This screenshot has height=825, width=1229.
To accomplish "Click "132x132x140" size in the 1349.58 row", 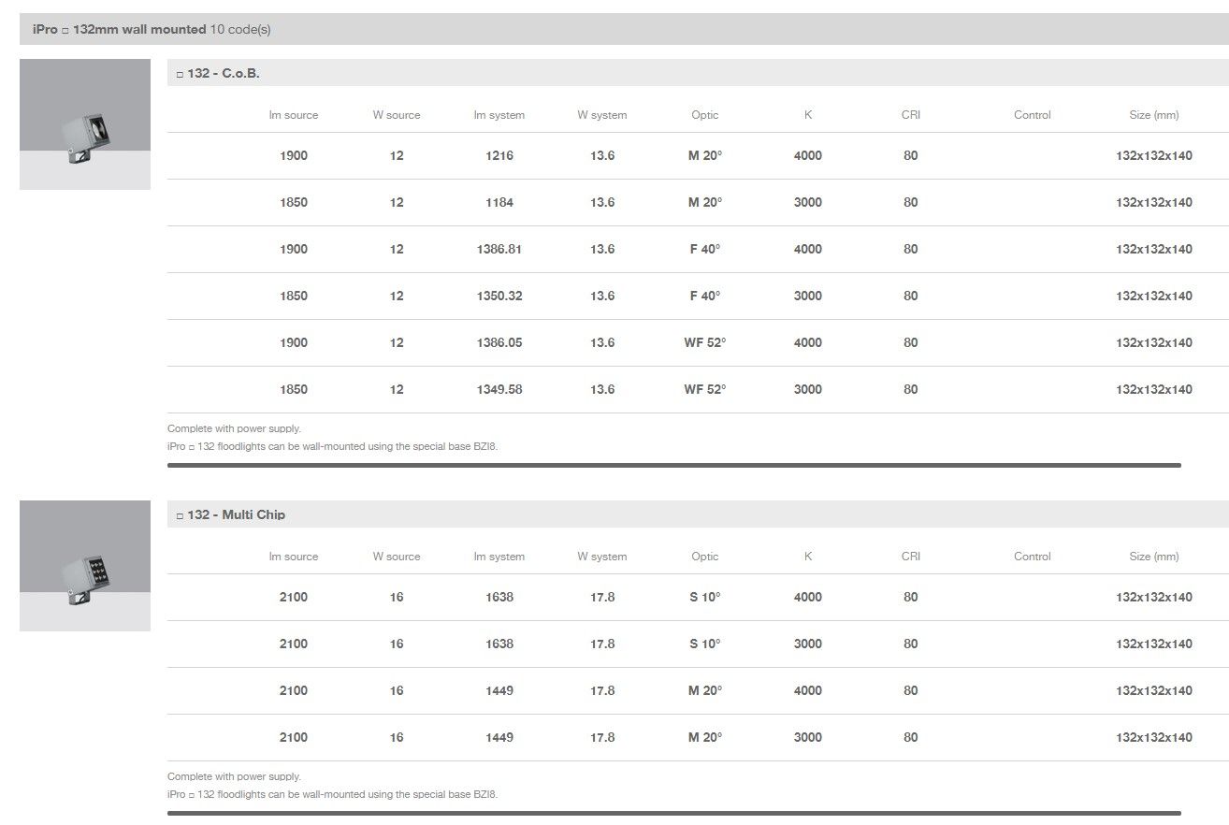I will [1154, 389].
